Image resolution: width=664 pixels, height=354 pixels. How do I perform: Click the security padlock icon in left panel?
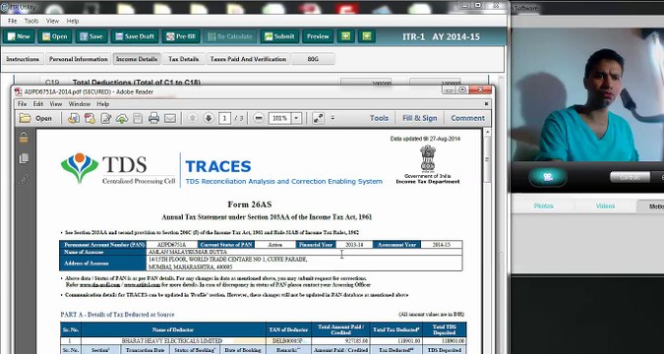coord(24,138)
